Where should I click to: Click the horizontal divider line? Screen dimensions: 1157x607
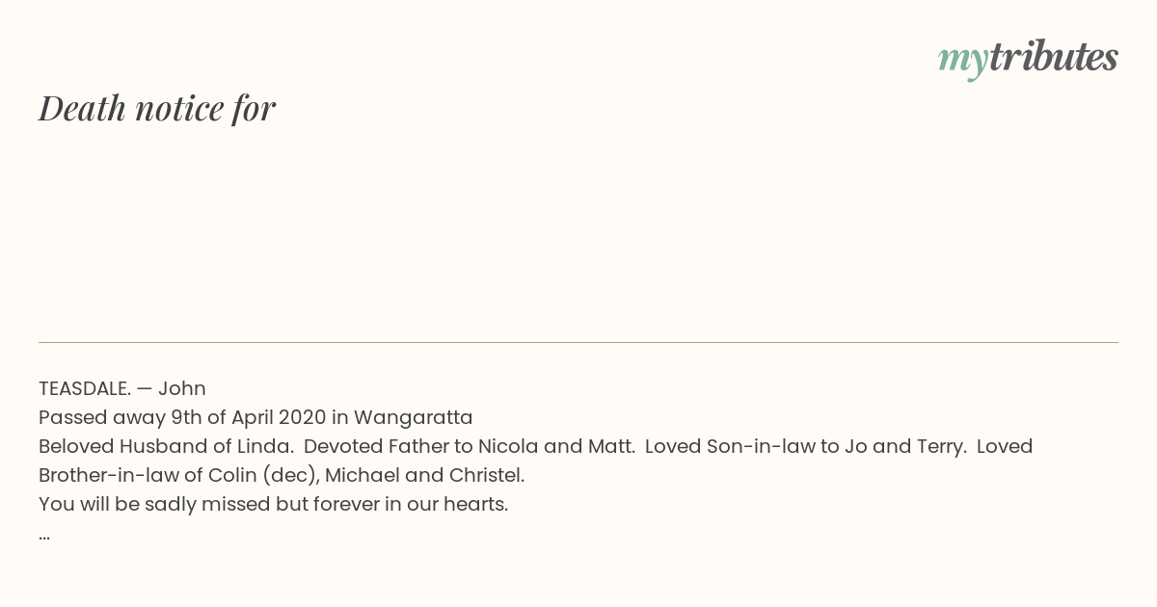point(578,342)
